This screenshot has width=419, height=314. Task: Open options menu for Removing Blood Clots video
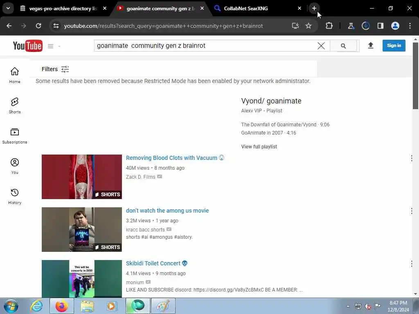412,158
